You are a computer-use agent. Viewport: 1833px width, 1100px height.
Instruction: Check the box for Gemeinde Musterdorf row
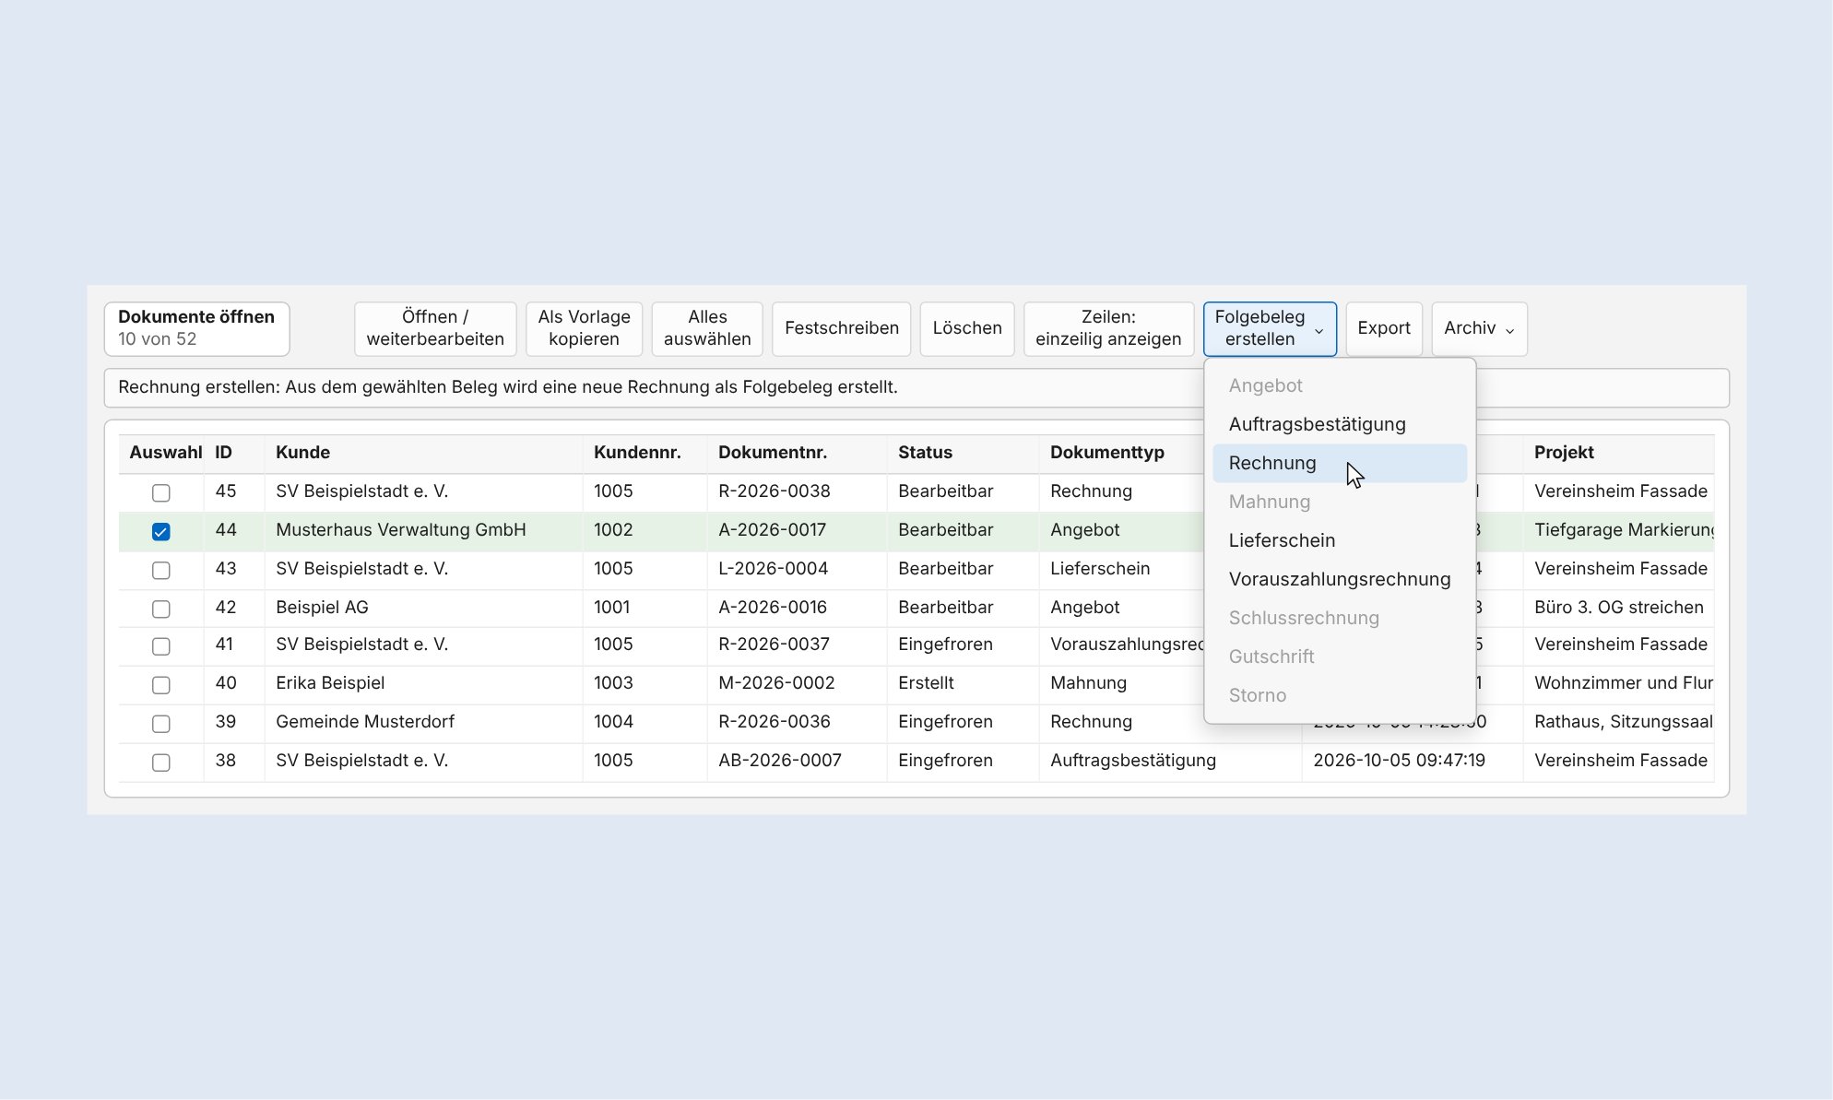161,723
